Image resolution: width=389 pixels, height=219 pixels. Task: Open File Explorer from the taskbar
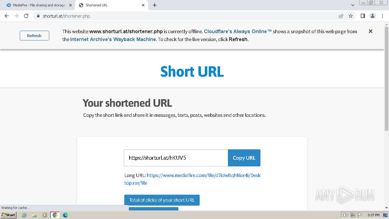click(34, 215)
